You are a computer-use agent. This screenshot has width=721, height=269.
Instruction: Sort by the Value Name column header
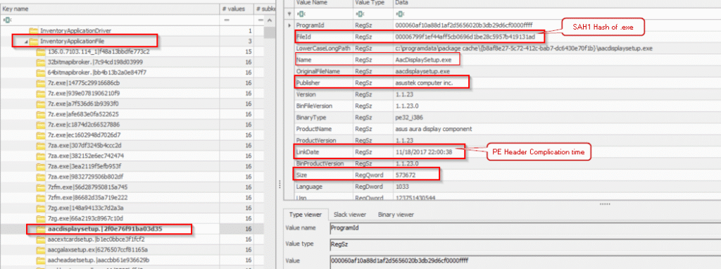pyautogui.click(x=323, y=3)
